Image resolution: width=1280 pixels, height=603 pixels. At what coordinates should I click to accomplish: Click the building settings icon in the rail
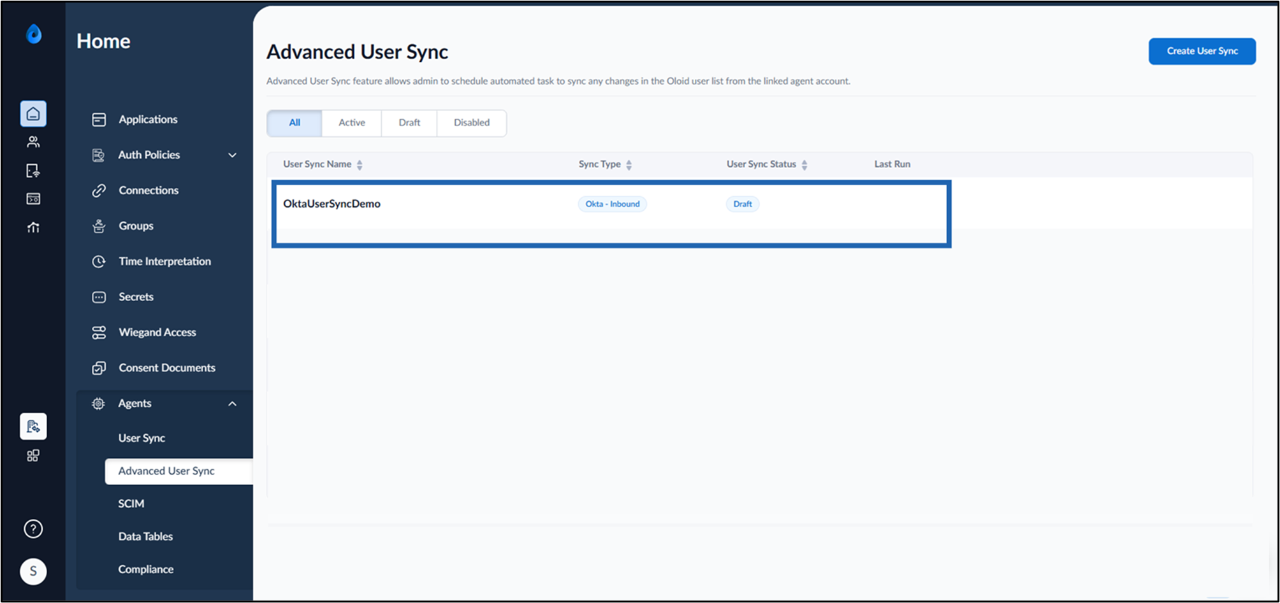click(33, 427)
